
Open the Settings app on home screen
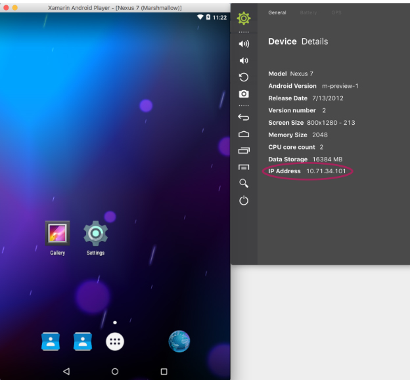click(95, 238)
